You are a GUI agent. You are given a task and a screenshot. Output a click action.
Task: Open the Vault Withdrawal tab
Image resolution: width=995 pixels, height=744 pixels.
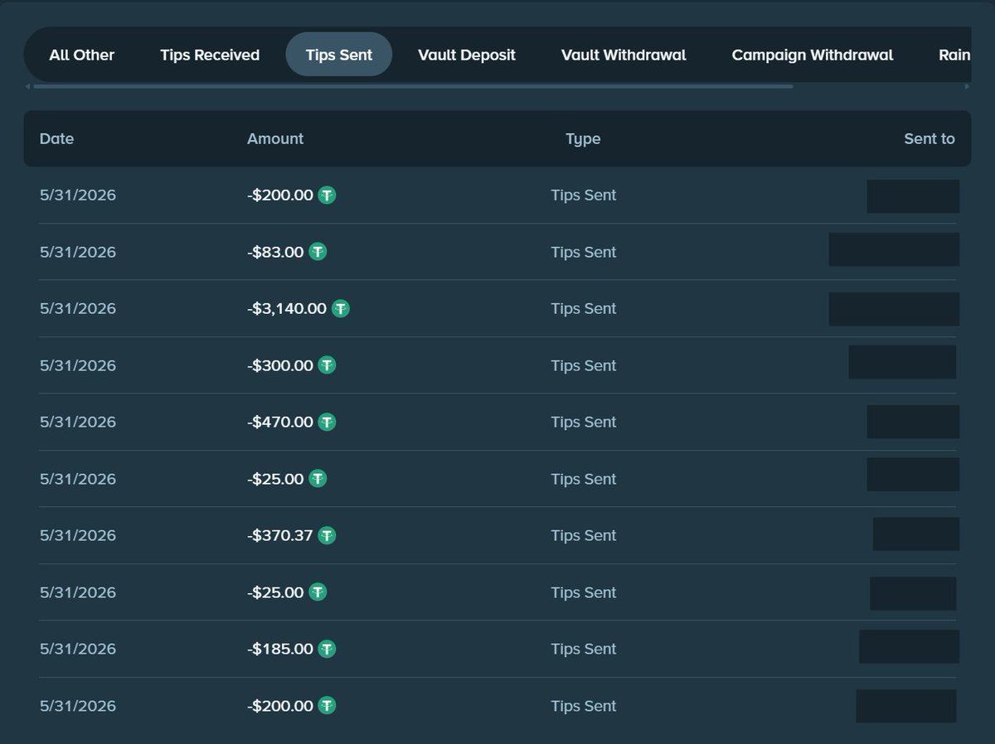click(624, 55)
